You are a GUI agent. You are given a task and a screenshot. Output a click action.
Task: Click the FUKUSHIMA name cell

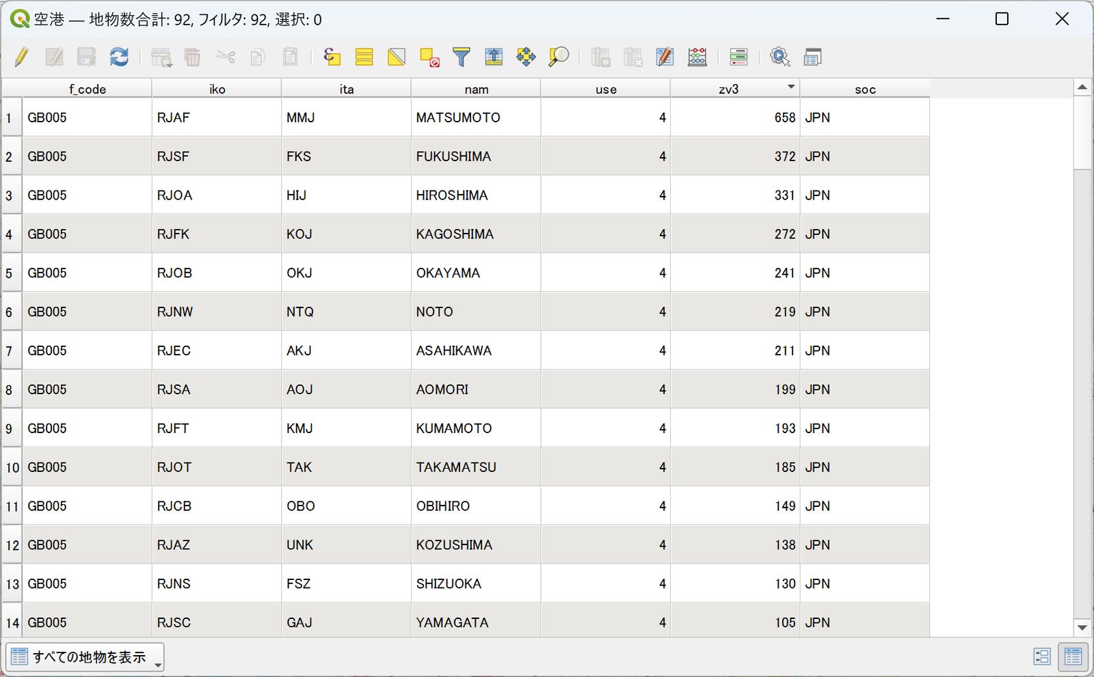476,156
